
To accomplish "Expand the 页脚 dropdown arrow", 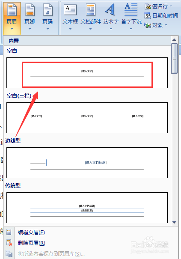I will click(30, 29).
